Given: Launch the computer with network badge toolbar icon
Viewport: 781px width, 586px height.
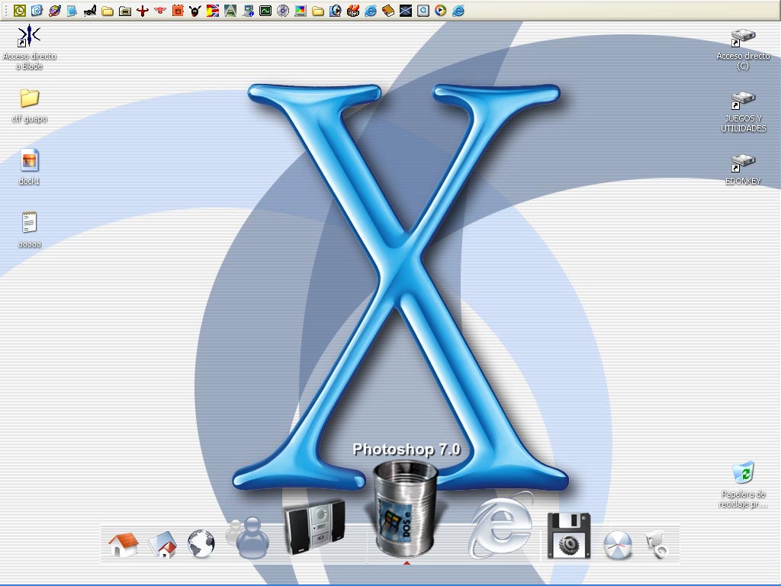Looking at the screenshot, I should (x=248, y=11).
